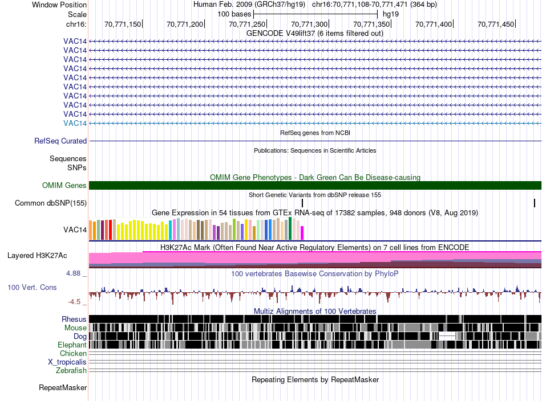Open Publications: Sequences in Scientific Articles title
The height and width of the screenshot is (401, 542).
pos(315,150)
